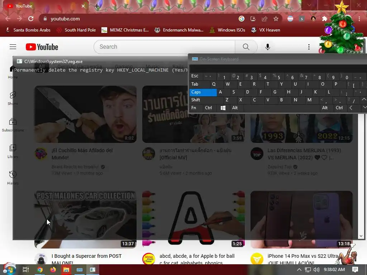Reload the YouTube page
The width and height of the screenshot is (367, 275).
(x=31, y=19)
